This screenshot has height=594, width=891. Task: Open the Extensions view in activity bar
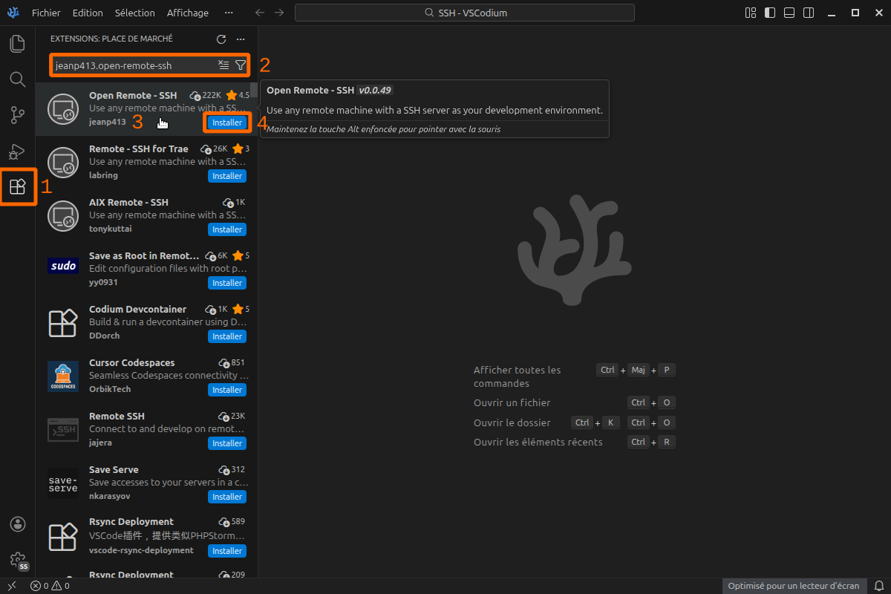click(x=17, y=186)
